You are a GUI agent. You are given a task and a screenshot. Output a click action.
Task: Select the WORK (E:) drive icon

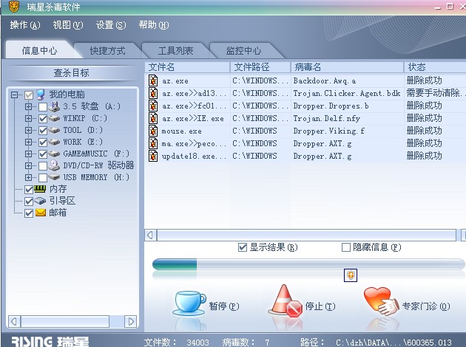[54, 142]
